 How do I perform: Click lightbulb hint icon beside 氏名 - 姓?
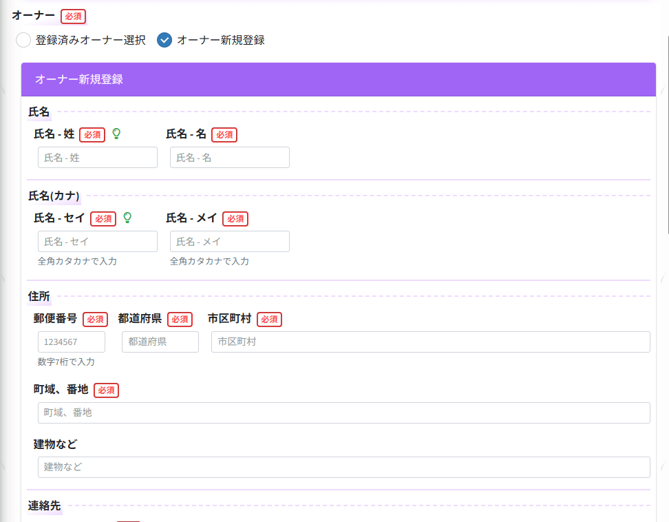[116, 134]
